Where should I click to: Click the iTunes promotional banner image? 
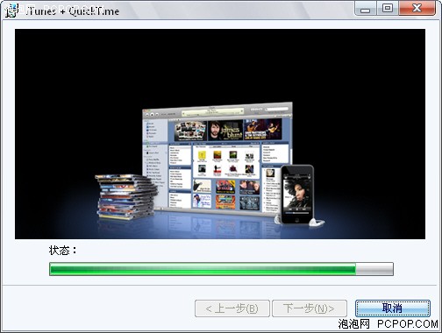tap(220, 134)
